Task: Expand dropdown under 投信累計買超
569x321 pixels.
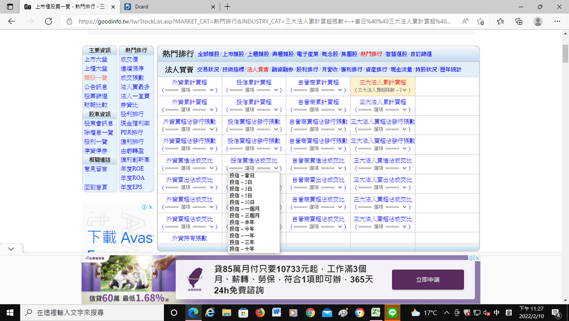Action: 254,90
